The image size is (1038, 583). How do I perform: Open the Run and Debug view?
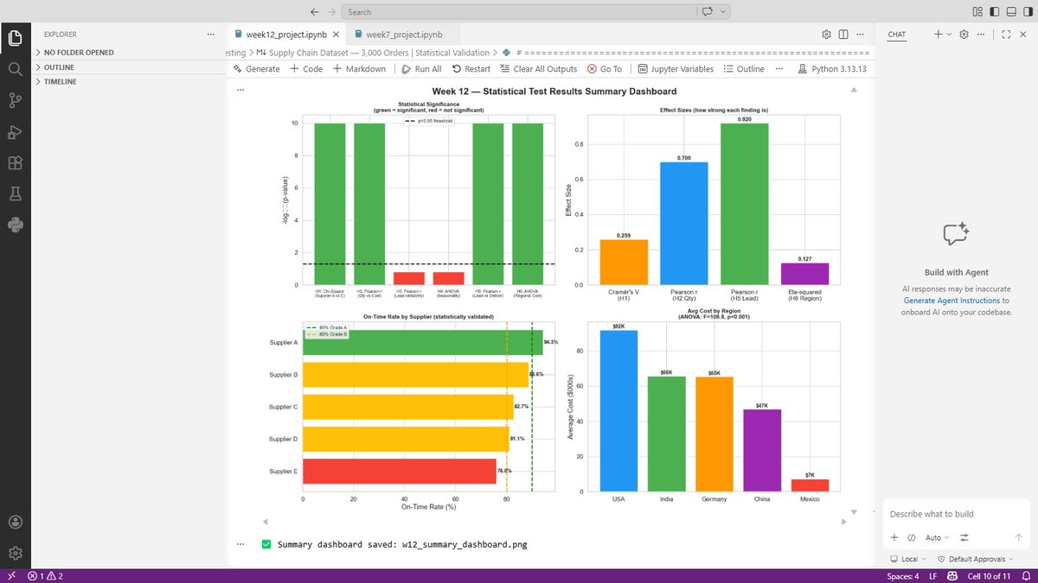15,131
